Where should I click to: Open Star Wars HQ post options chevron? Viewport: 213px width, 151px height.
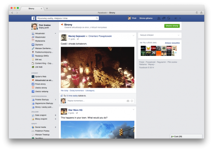133,109
